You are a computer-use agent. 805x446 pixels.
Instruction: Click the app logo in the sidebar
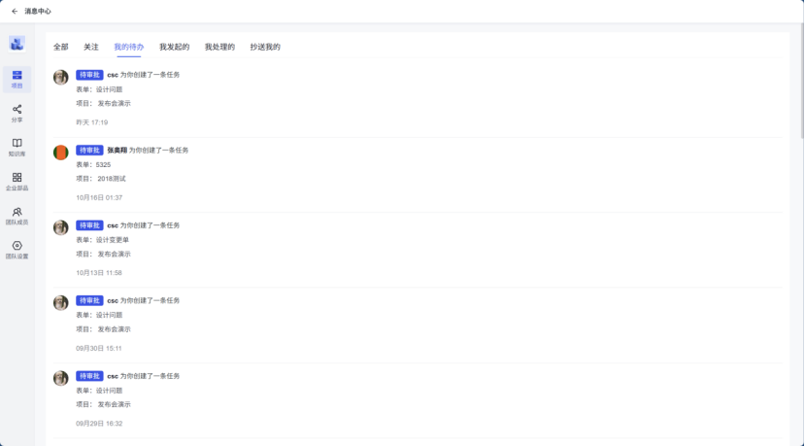pos(17,44)
